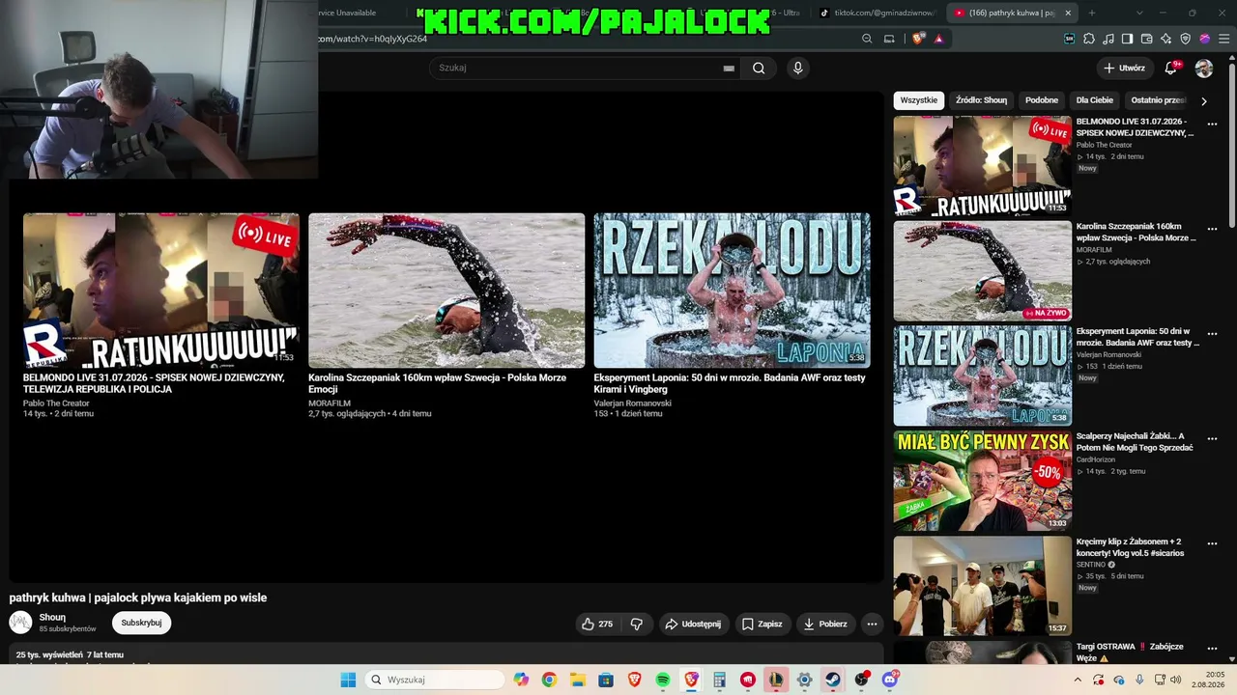Open options for Scalperzy Najechali Żabki video
The height and width of the screenshot is (695, 1237).
[1212, 438]
